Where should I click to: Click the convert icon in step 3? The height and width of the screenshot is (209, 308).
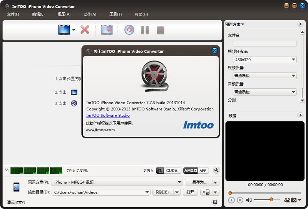[74, 103]
